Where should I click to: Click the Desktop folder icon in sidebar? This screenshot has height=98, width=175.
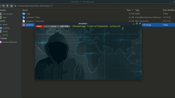point(1,28)
